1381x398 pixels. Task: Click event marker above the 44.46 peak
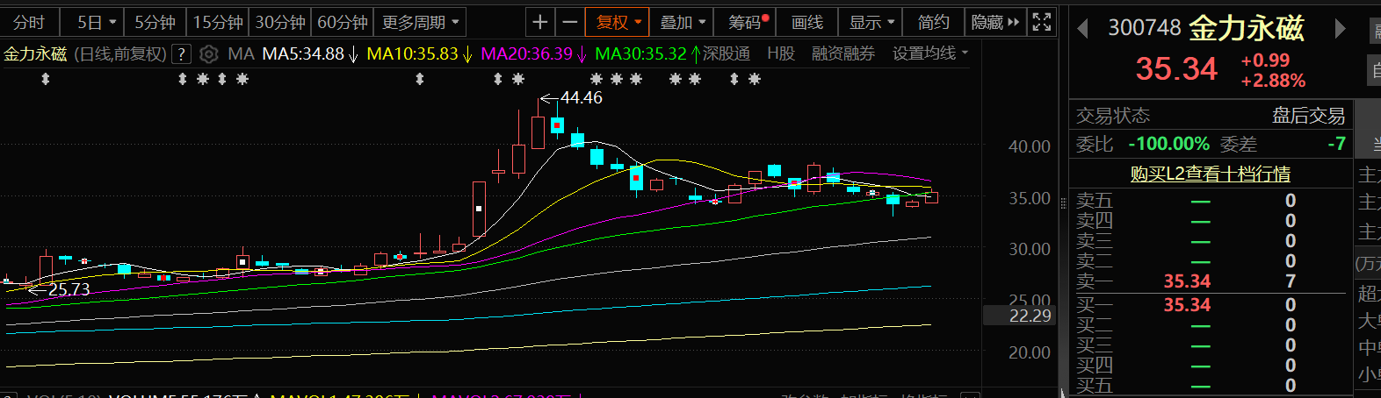click(518, 80)
